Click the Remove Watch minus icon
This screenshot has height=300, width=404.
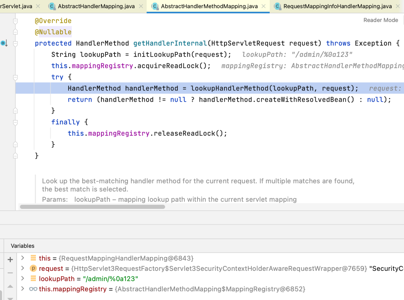tap(10, 273)
